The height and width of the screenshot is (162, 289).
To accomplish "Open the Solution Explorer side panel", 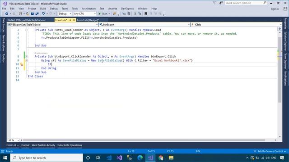I will click(x=285, y=41).
